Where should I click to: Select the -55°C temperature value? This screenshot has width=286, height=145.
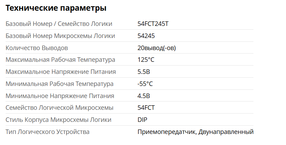145,84
